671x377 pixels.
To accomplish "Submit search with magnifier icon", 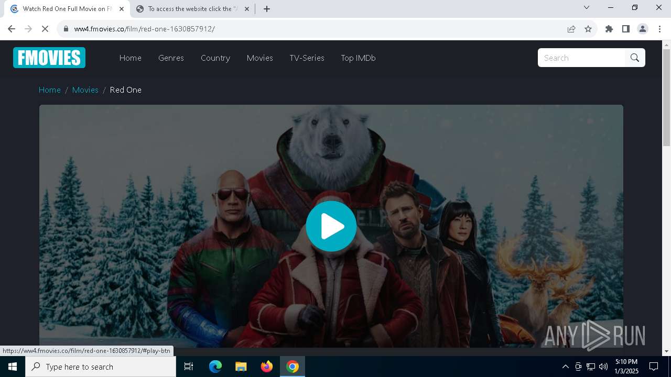I will (x=635, y=58).
